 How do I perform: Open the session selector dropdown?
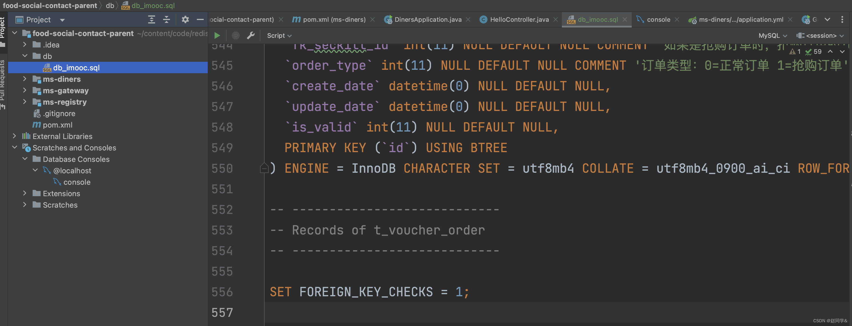(821, 35)
